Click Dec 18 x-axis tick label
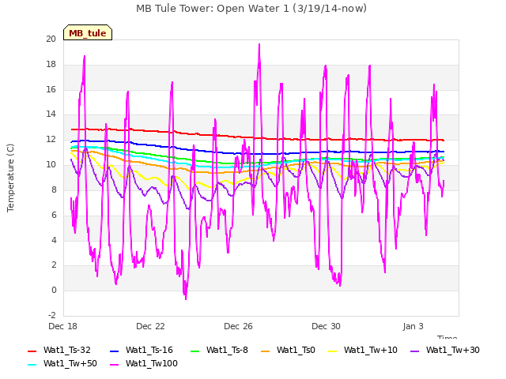Screen dimensions: 506x379 tap(63, 326)
